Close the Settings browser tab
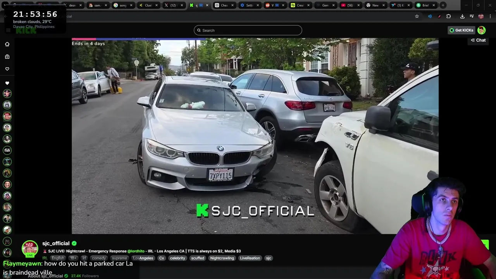This screenshot has height=279, width=496. click(257, 5)
